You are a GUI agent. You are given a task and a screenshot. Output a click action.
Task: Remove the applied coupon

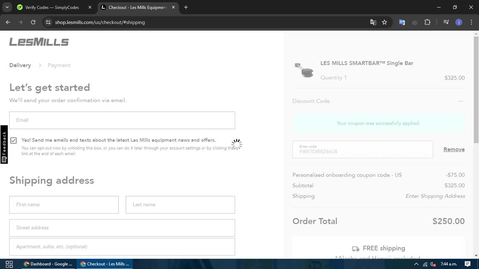click(454, 149)
